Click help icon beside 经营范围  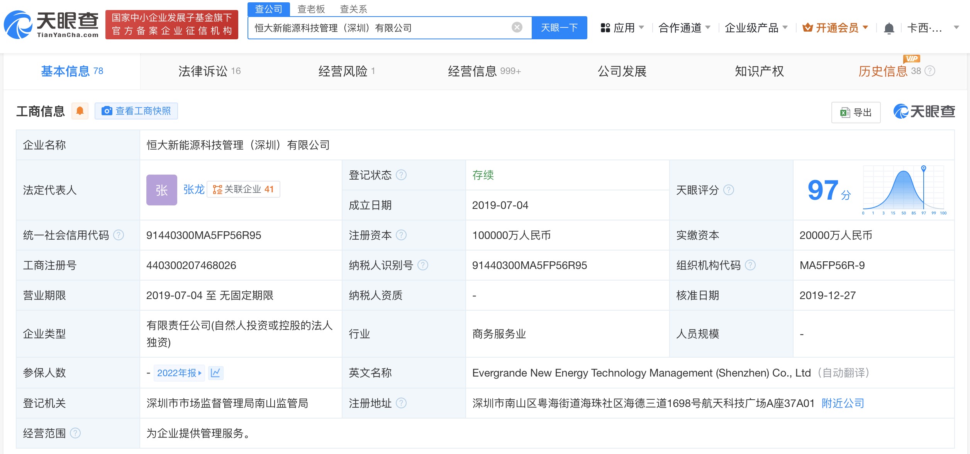(x=75, y=433)
